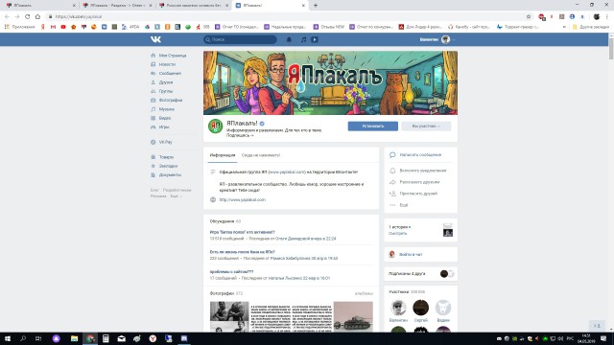Open the http://www.yaplakal.com link

click(243, 199)
